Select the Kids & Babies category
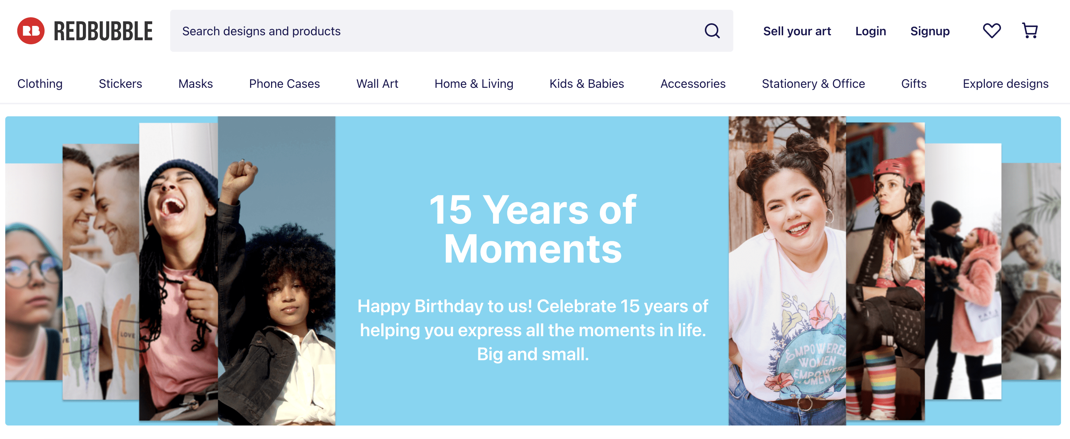The image size is (1070, 439). click(x=586, y=84)
